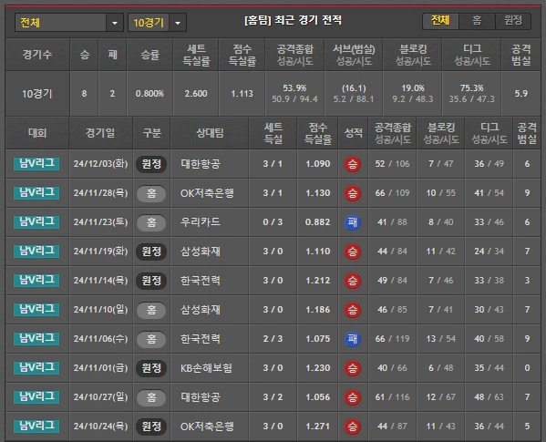
Task: Click the 홈 badge for OK저축은행 24/11/28
Action: [x=151, y=193]
